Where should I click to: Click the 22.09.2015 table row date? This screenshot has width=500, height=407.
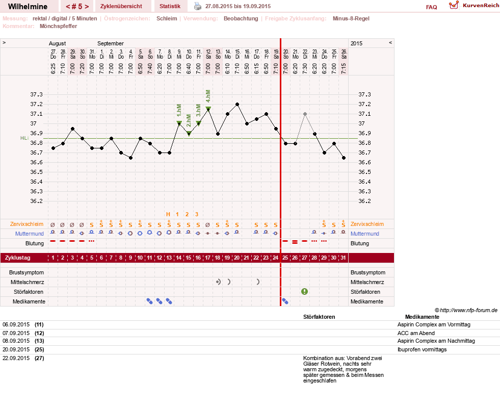pos(16,358)
